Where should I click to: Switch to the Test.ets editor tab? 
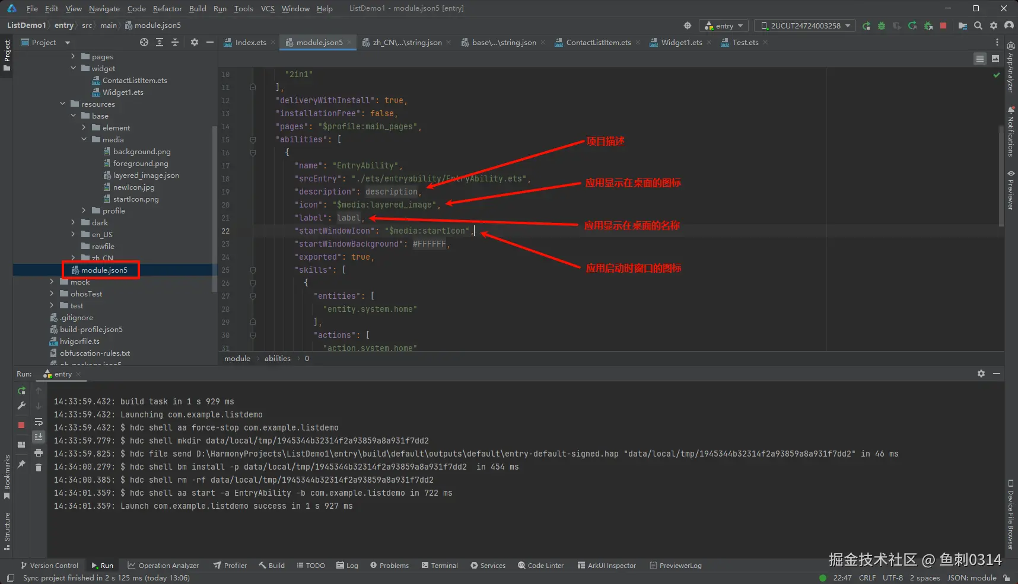click(745, 42)
